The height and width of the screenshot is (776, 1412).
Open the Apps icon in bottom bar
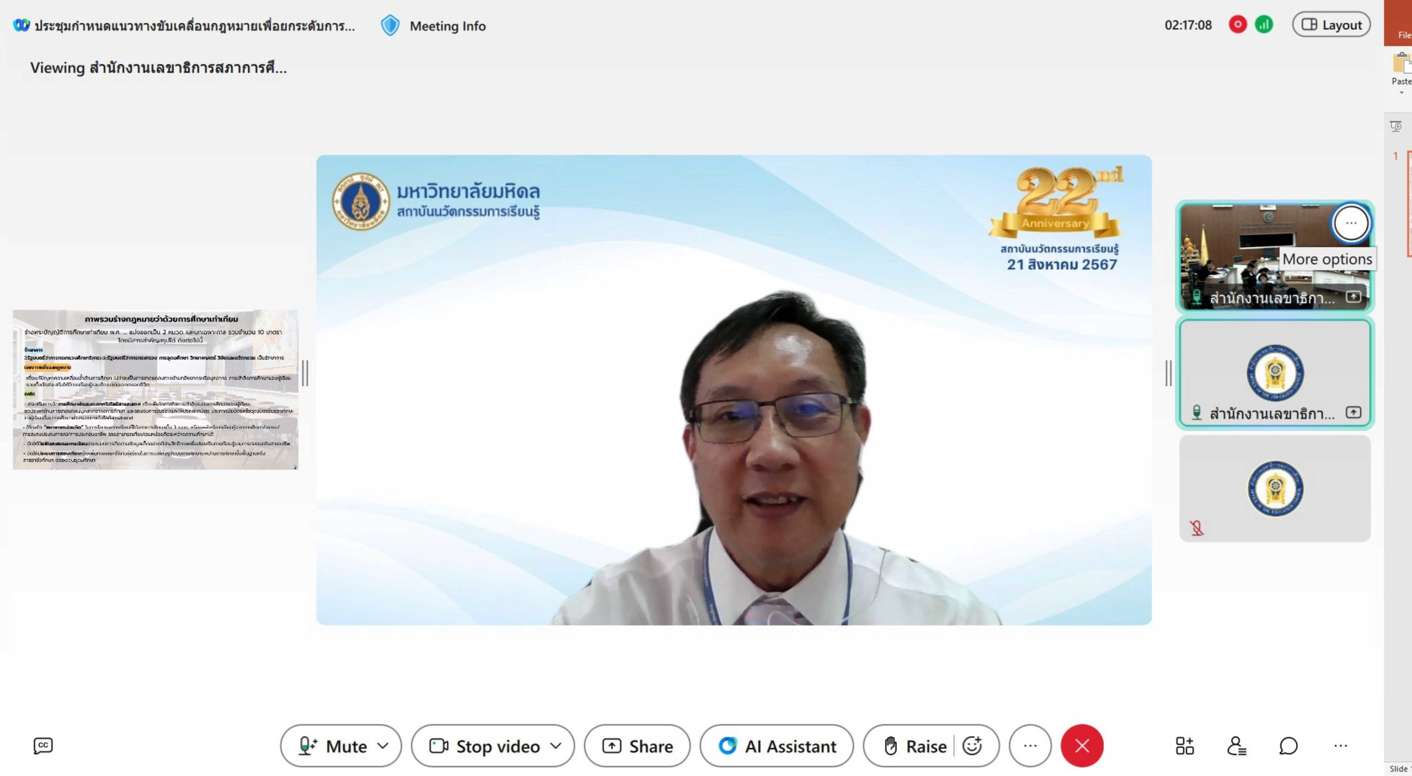pyautogui.click(x=1184, y=746)
